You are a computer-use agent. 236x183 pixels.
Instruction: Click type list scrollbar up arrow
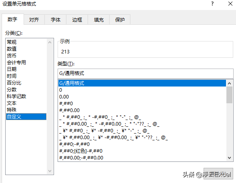click(229, 83)
